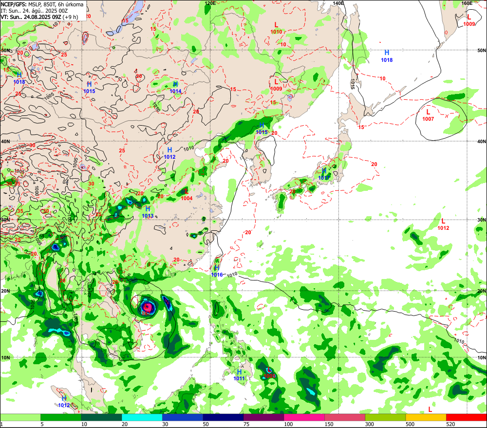Click the H 1015 high near North Korea
The width and height of the screenshot is (487, 428).
pos(262,129)
